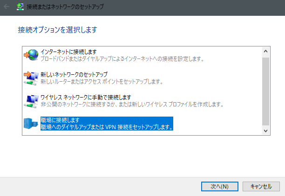Click the back arrow in title bar
This screenshot has width=285, height=196.
[x=7, y=7]
